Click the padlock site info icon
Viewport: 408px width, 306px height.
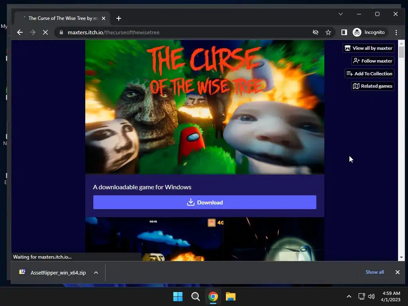tap(61, 32)
